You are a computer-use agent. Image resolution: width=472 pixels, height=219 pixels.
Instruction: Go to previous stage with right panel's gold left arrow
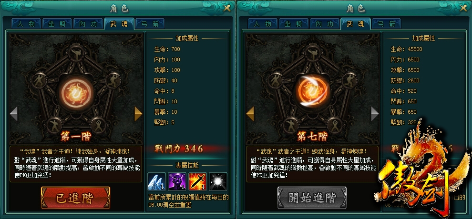tap(250, 114)
